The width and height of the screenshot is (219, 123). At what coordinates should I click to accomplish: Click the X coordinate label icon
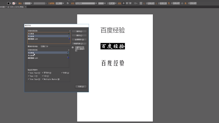[144, 3]
